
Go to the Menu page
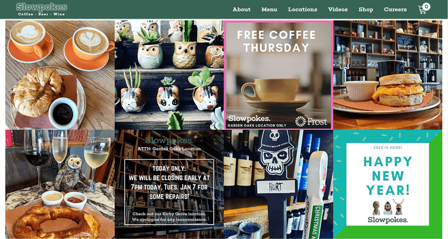pos(269,10)
